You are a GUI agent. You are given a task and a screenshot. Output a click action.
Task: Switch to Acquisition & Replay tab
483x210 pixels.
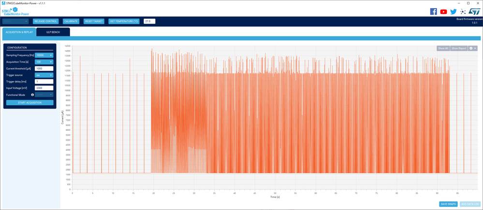(x=19, y=32)
